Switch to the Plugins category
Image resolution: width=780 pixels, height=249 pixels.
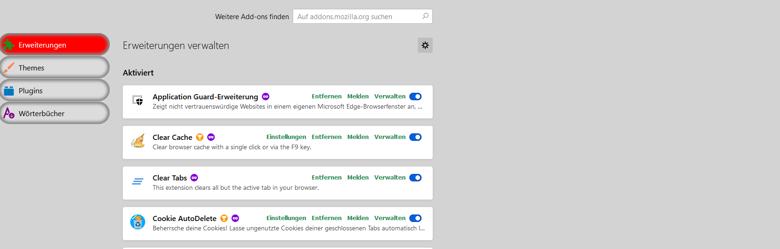pos(55,90)
